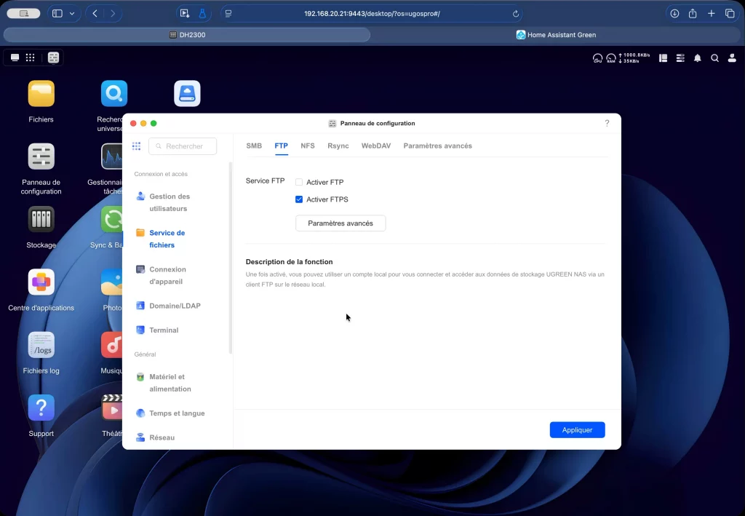Image resolution: width=745 pixels, height=516 pixels.
Task: Switch to the WebDAV tab
Action: point(375,146)
